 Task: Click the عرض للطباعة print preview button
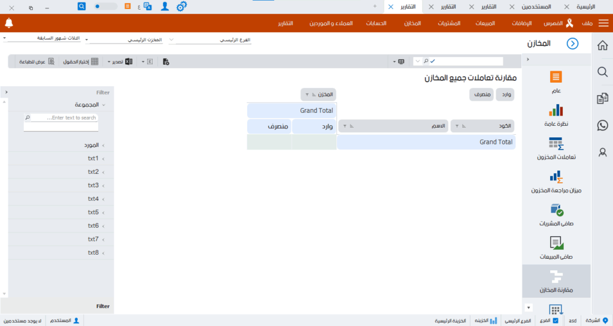click(37, 61)
